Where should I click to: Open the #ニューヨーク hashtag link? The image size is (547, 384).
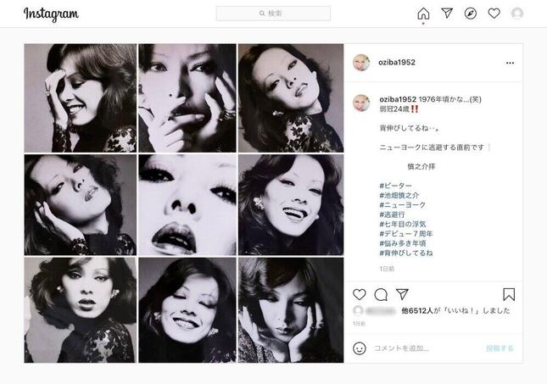(x=403, y=205)
